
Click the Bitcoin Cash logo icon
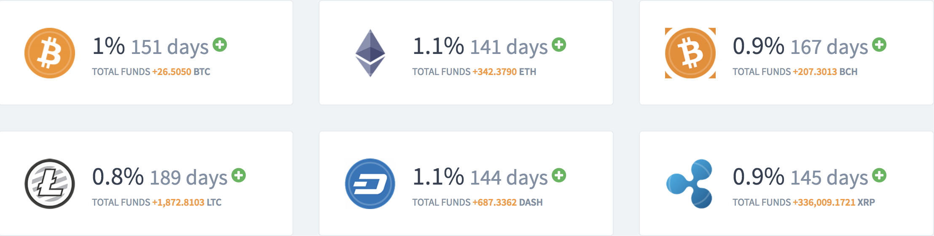[690, 53]
